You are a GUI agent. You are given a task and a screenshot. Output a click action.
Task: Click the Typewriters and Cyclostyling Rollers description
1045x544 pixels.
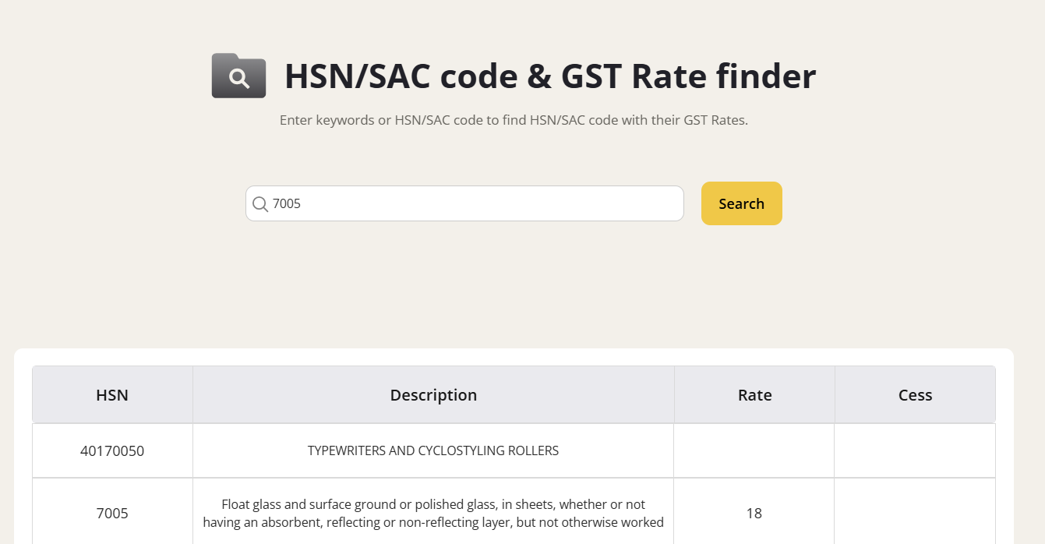[x=433, y=450]
